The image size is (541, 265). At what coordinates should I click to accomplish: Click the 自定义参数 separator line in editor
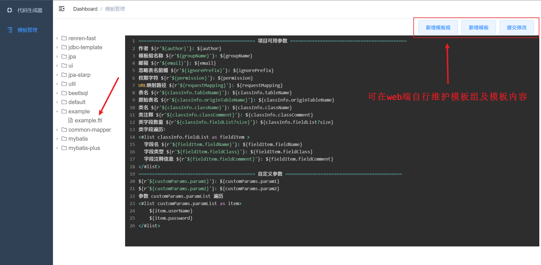click(270, 174)
